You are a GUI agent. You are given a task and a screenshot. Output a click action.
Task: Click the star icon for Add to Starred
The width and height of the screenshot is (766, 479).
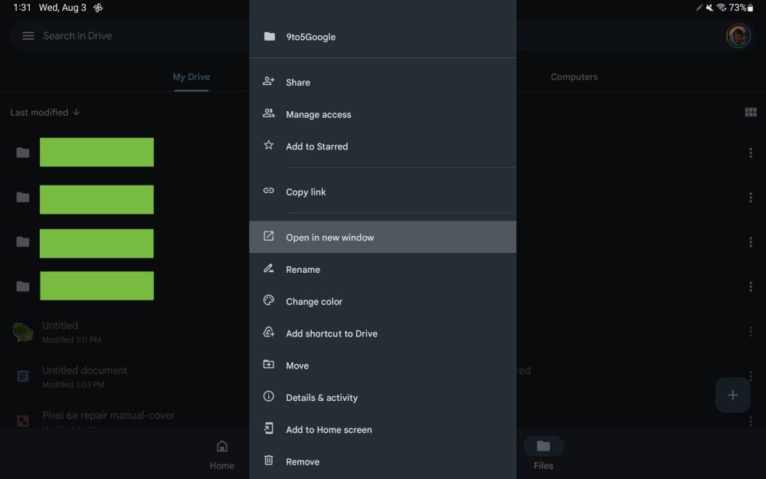tap(269, 145)
